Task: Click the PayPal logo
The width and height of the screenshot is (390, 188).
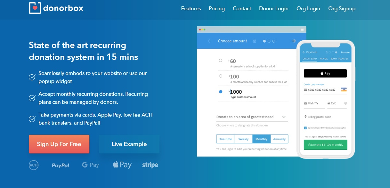Action: point(61,165)
